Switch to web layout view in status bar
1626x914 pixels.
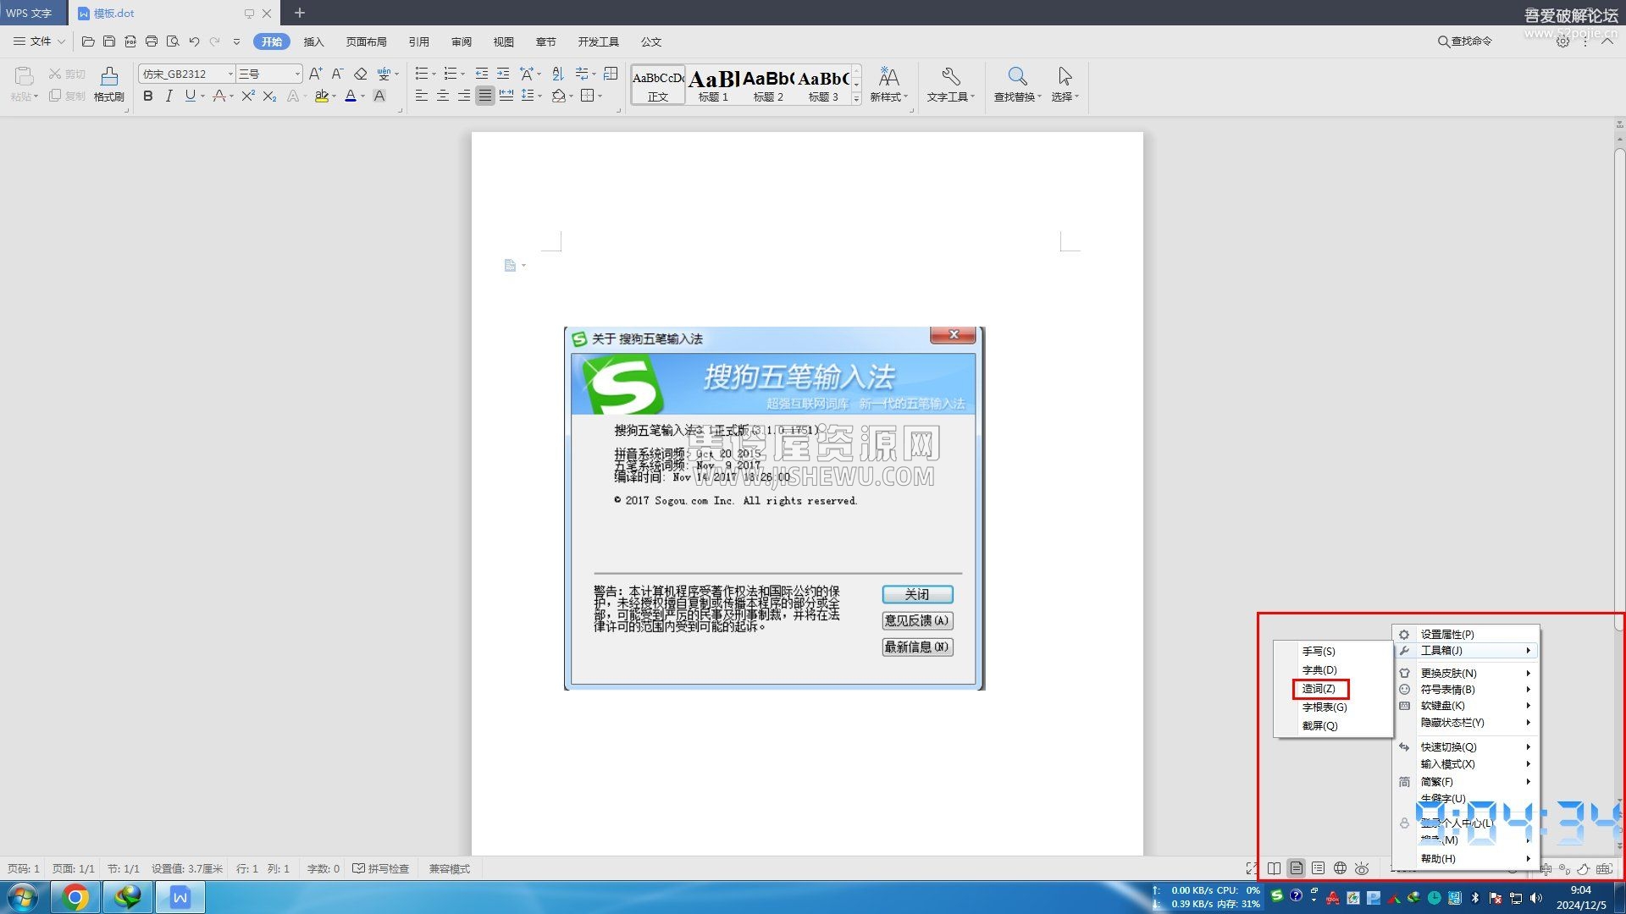coord(1340,868)
